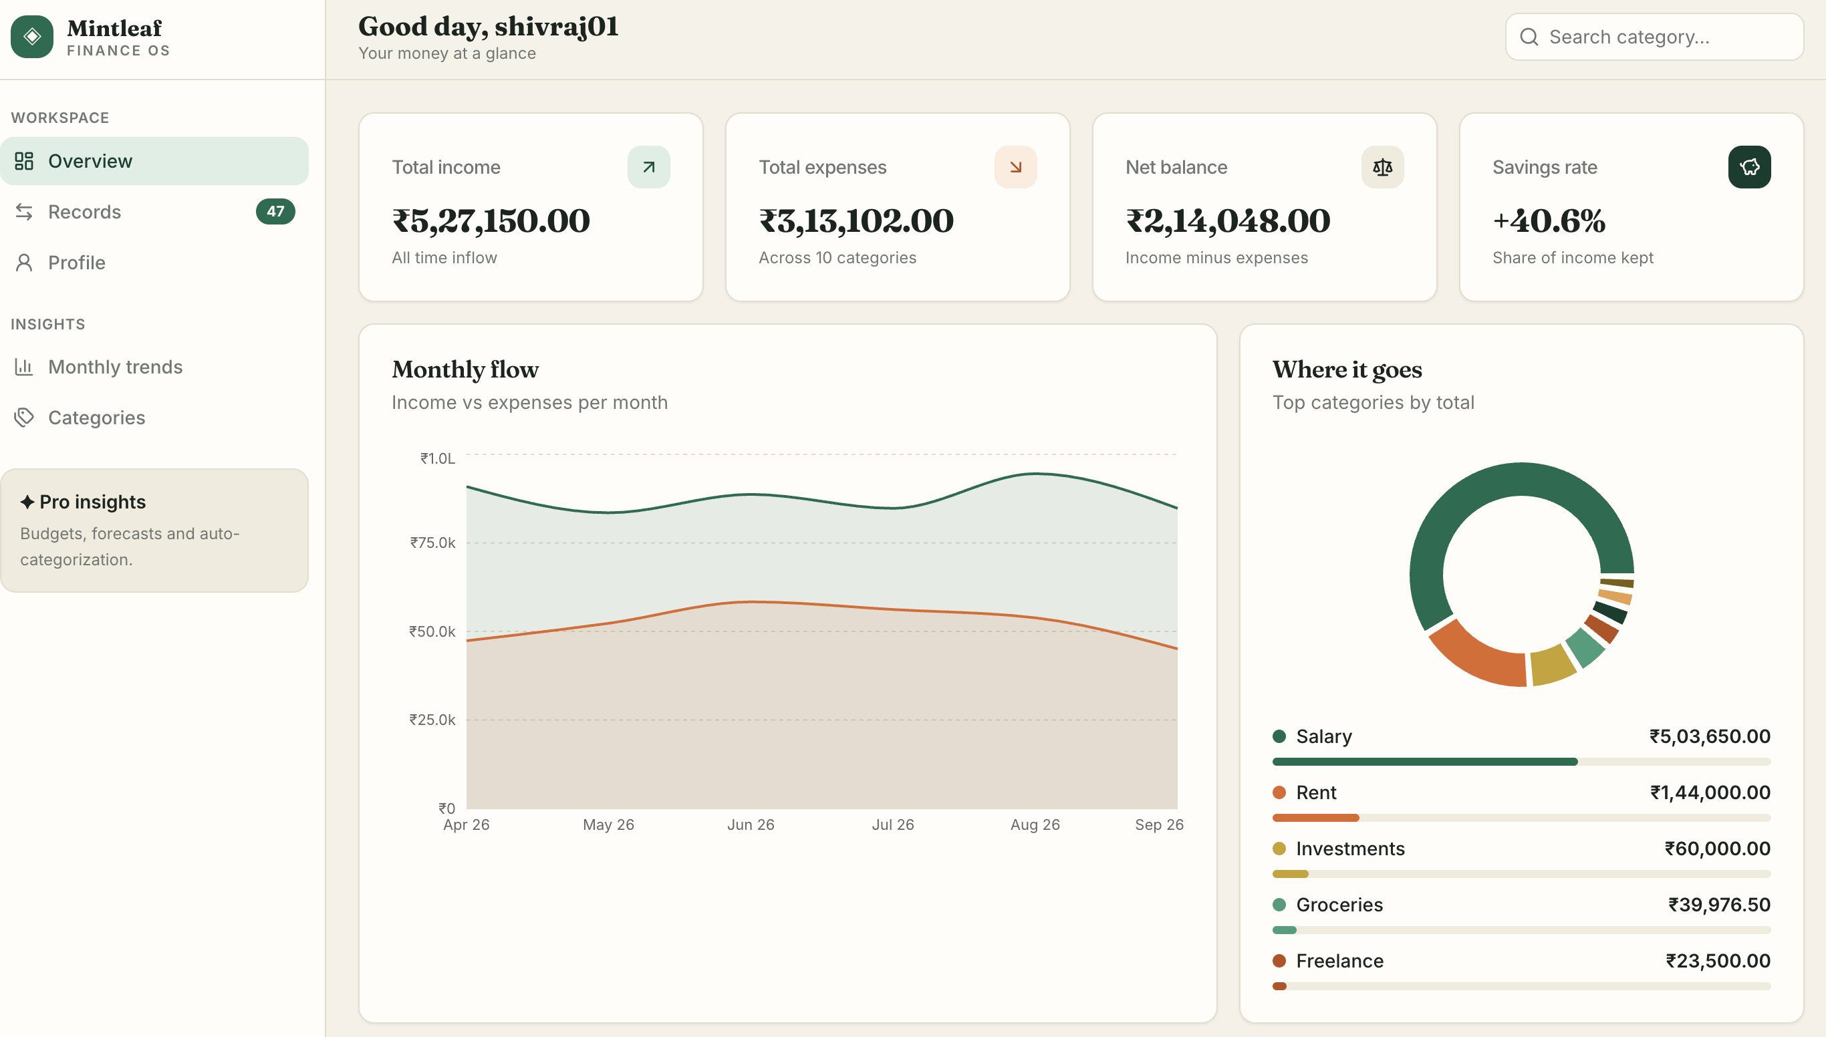The height and width of the screenshot is (1037, 1826).
Task: Click the Jun 26 axis label
Action: point(750,825)
